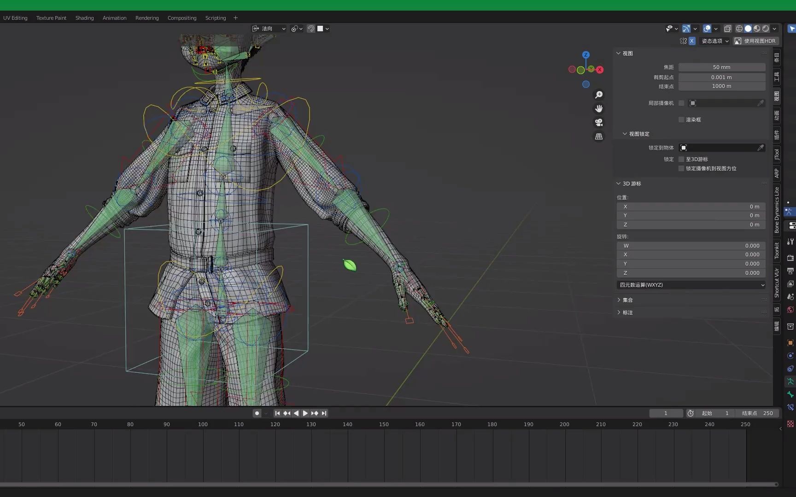Enable the 渲染框 checkbox

pos(681,120)
